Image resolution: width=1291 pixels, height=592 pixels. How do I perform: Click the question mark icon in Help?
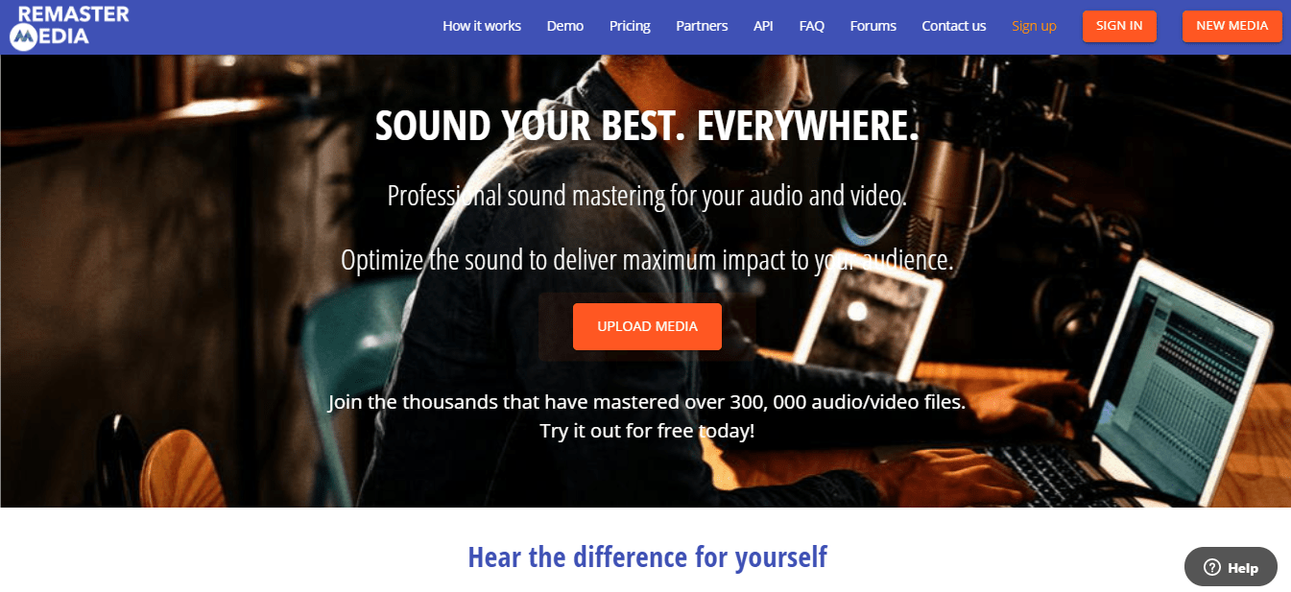1212,567
